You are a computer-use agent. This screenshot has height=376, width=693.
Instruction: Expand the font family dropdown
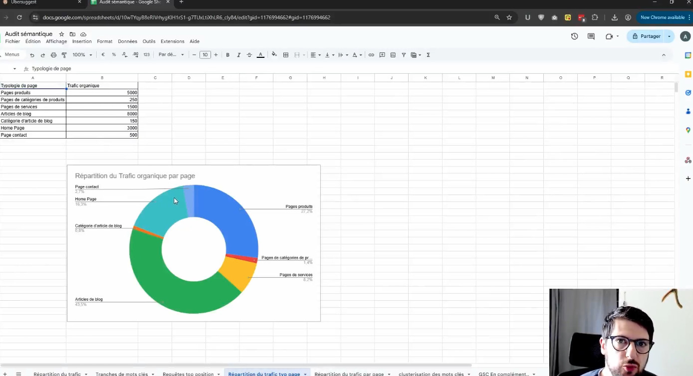coord(171,55)
